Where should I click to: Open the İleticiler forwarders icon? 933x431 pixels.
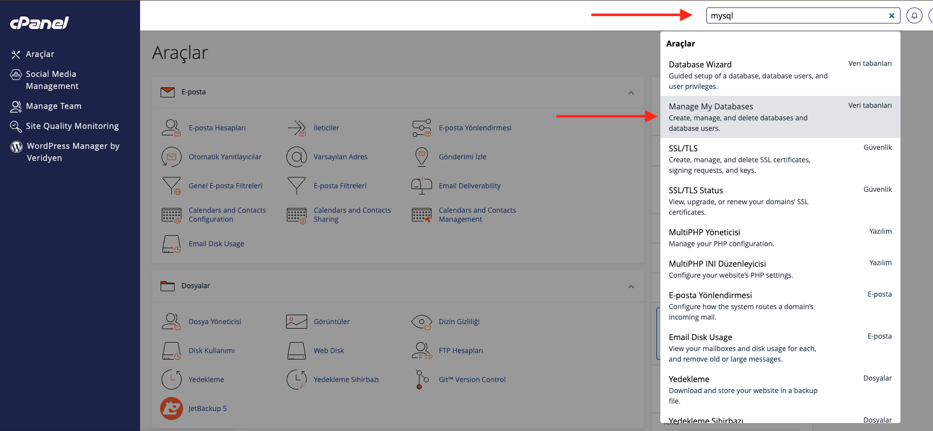coord(296,128)
